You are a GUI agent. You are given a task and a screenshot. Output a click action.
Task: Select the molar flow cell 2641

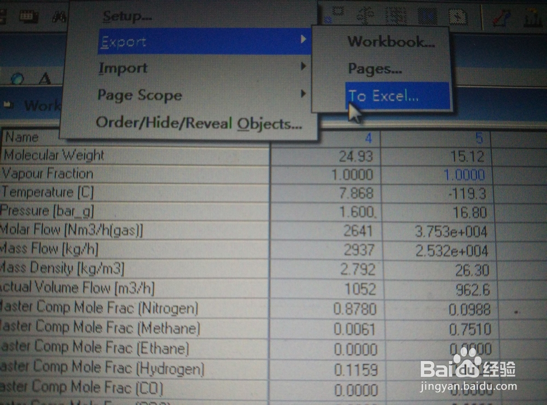coord(359,231)
